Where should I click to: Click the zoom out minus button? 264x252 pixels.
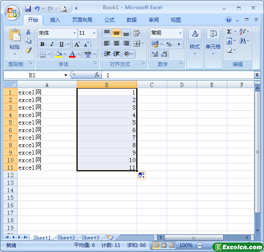click(x=200, y=245)
